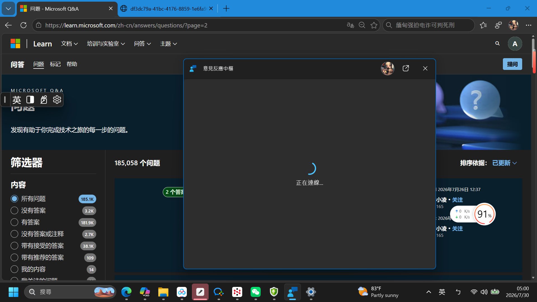The width and height of the screenshot is (537, 302).
Task: Open Feedback Hub in new window icon
Action: pos(406,69)
